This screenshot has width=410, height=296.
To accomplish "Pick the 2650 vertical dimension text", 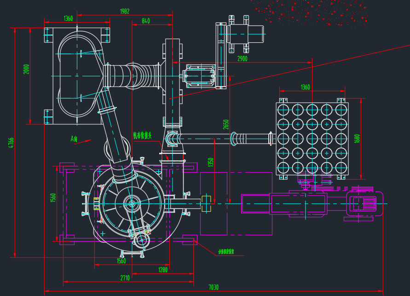I will pos(226,124).
